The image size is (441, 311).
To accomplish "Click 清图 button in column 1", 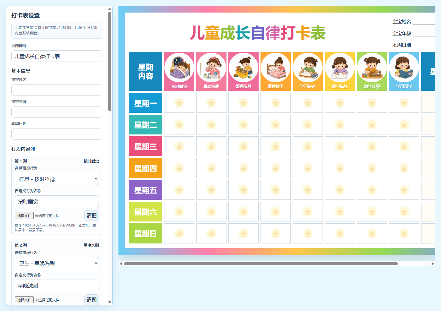I will click(x=92, y=216).
